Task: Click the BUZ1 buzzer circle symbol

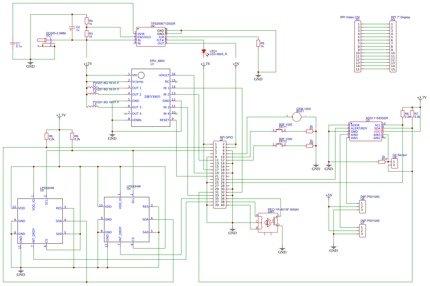Action: pyautogui.click(x=297, y=117)
